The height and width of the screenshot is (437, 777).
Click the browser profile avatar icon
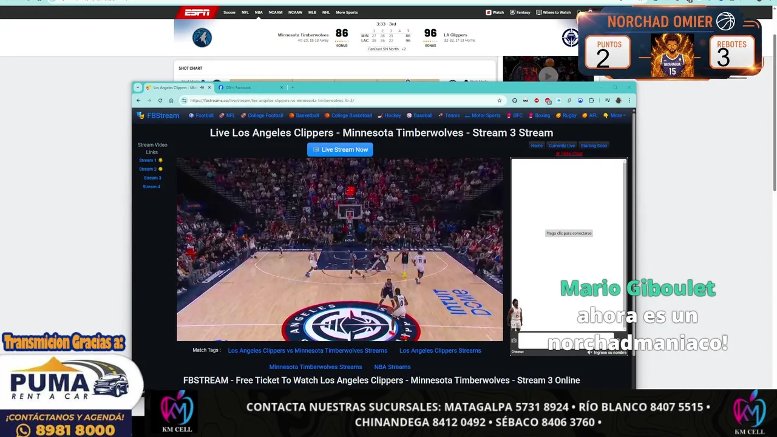point(619,100)
